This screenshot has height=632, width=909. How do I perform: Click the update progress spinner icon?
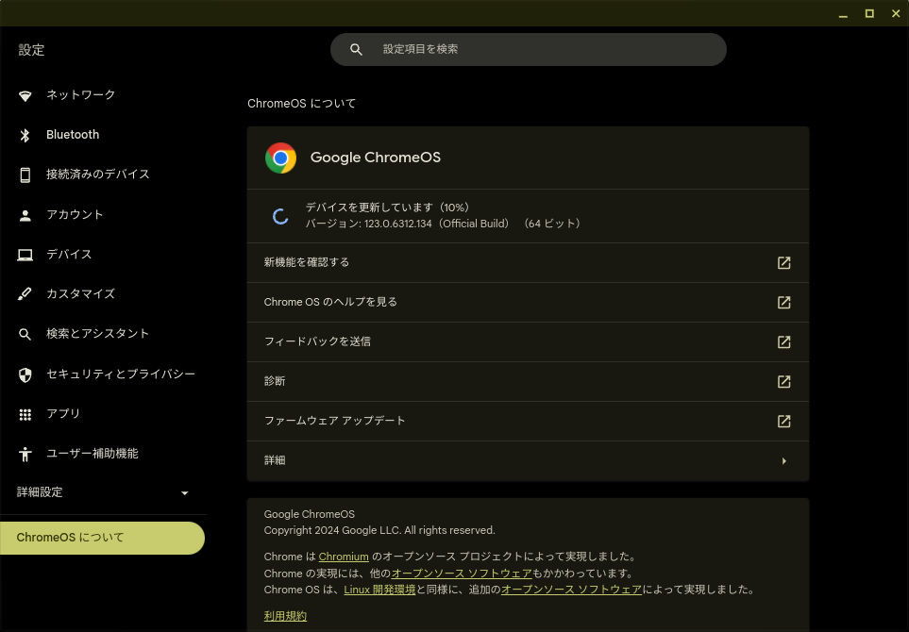280,216
